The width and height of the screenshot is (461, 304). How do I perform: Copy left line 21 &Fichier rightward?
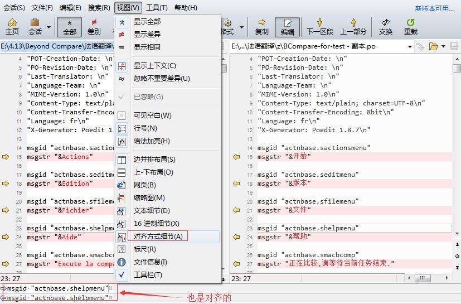6,210
